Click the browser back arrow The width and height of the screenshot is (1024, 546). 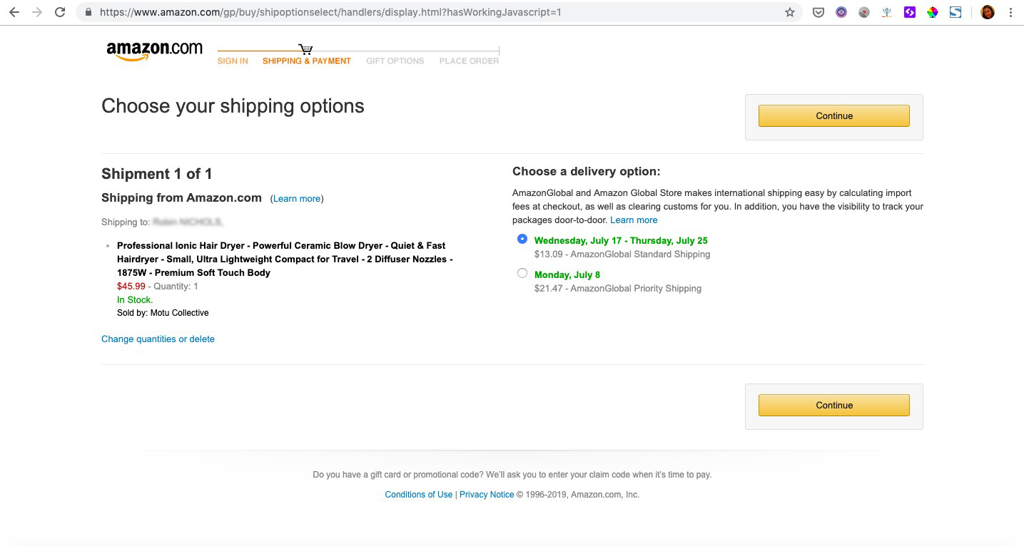(14, 12)
